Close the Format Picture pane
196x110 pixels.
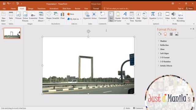pyautogui.click(x=193, y=29)
